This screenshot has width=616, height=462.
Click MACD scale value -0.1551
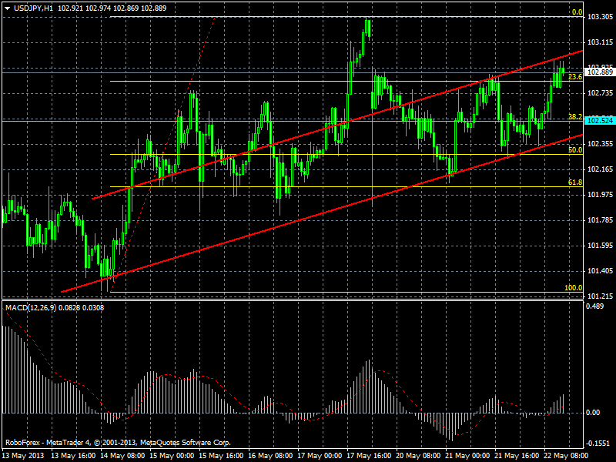click(598, 444)
